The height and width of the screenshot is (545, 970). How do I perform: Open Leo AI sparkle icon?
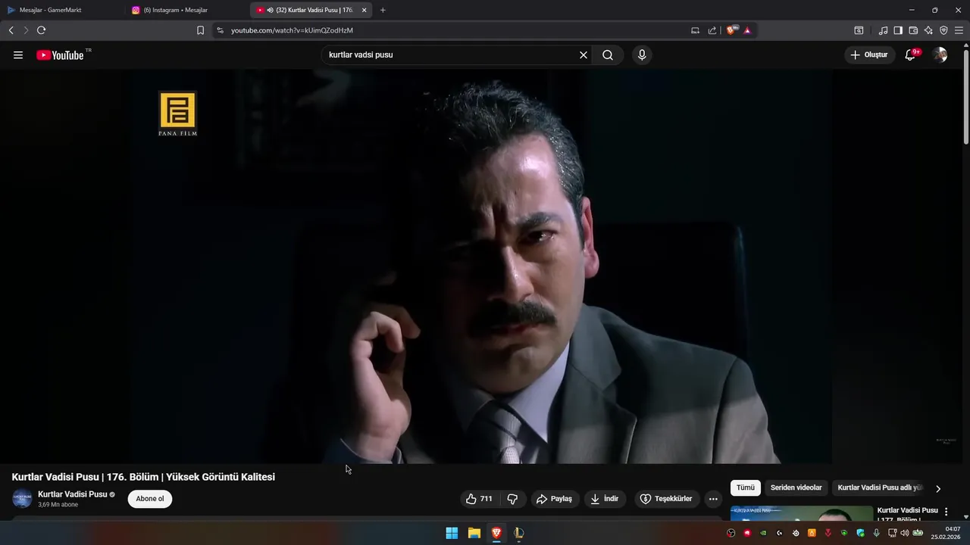928,30
